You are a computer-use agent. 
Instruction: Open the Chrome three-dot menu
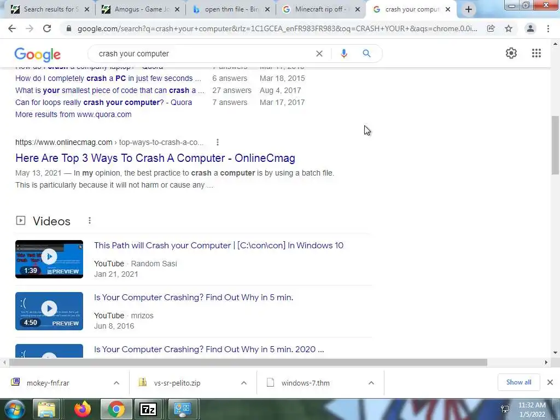(548, 28)
